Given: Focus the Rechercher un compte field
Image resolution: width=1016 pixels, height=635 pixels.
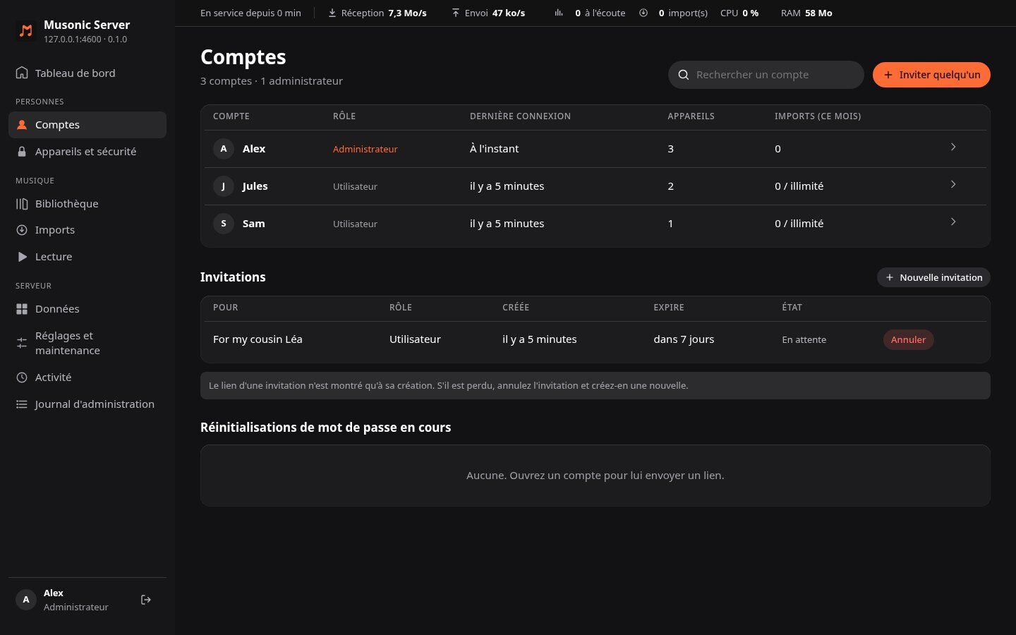Looking at the screenshot, I should coord(766,75).
